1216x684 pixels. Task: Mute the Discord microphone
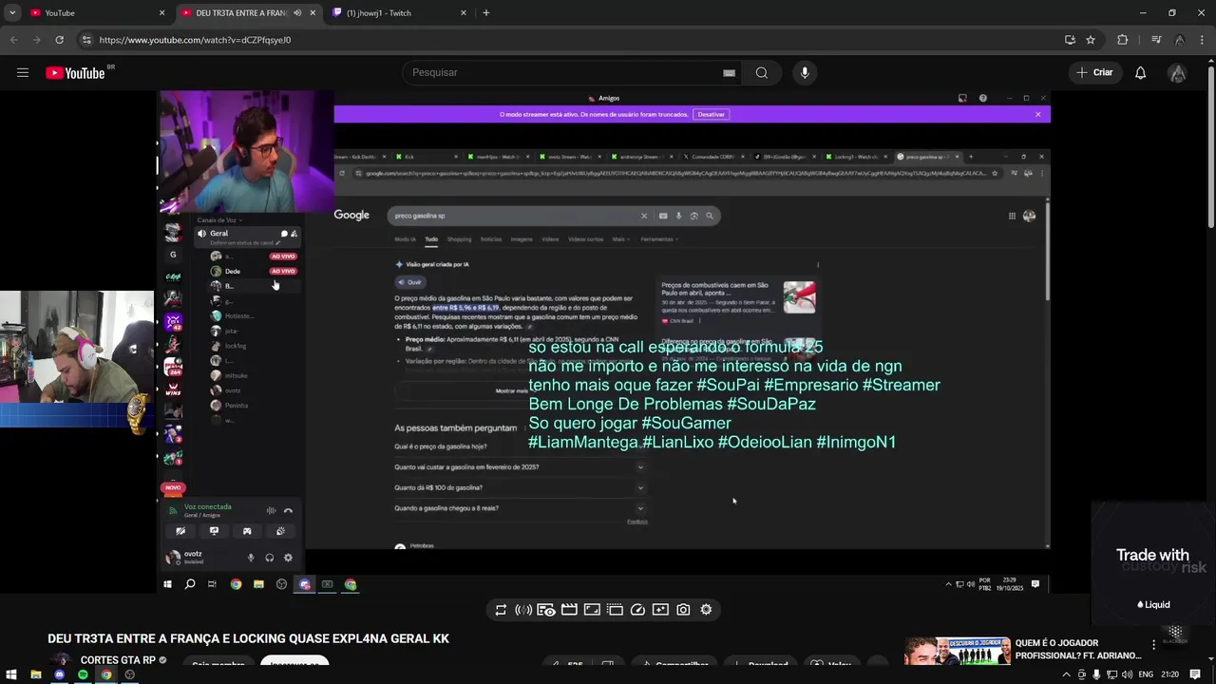tap(251, 558)
